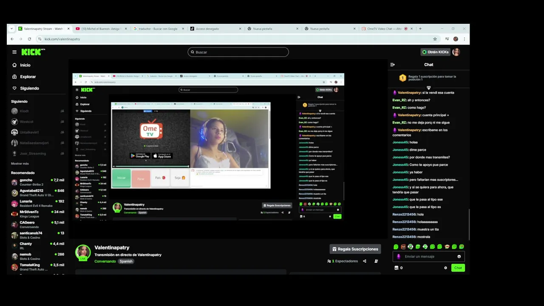Click browser back arrow
The width and height of the screenshot is (544, 306).
click(x=12, y=39)
